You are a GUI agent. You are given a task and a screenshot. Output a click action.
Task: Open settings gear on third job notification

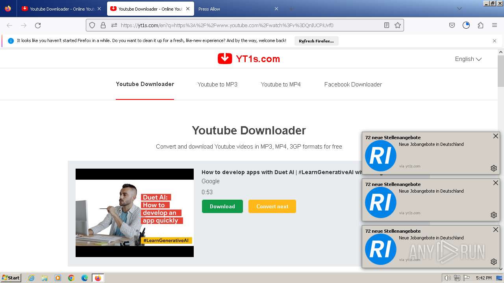coord(494,262)
